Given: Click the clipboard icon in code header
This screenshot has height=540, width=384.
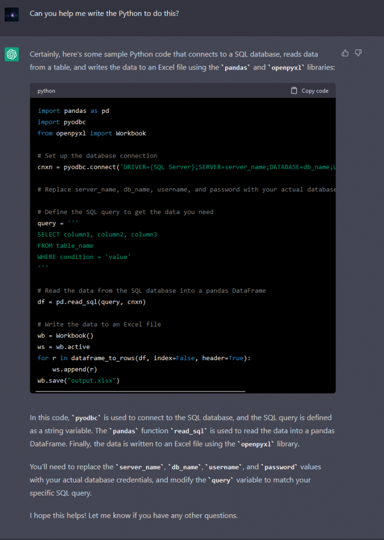Looking at the screenshot, I should pyautogui.click(x=294, y=91).
